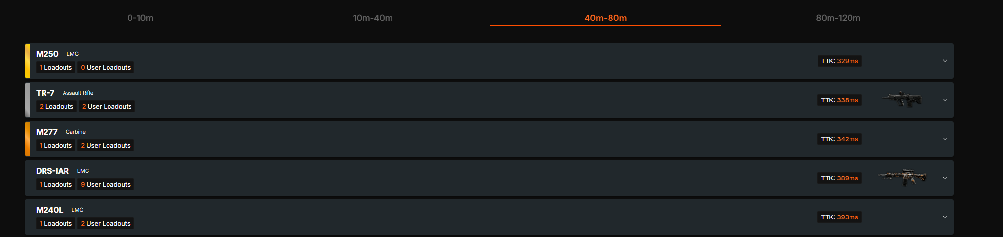Click the M250 yellow tier color bar
This screenshot has height=237, width=1003.
pyautogui.click(x=28, y=61)
